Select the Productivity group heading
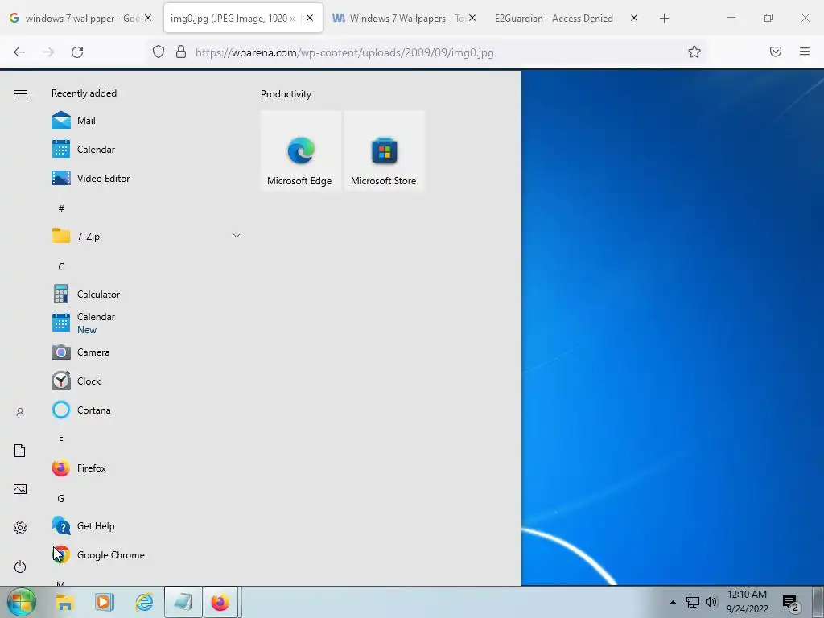This screenshot has height=618, width=824. click(286, 94)
